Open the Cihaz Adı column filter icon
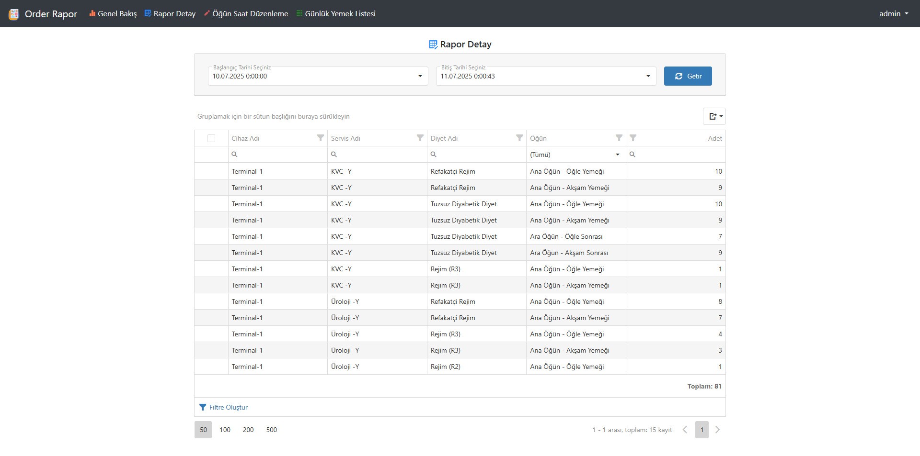Image resolution: width=920 pixels, height=456 pixels. point(321,138)
